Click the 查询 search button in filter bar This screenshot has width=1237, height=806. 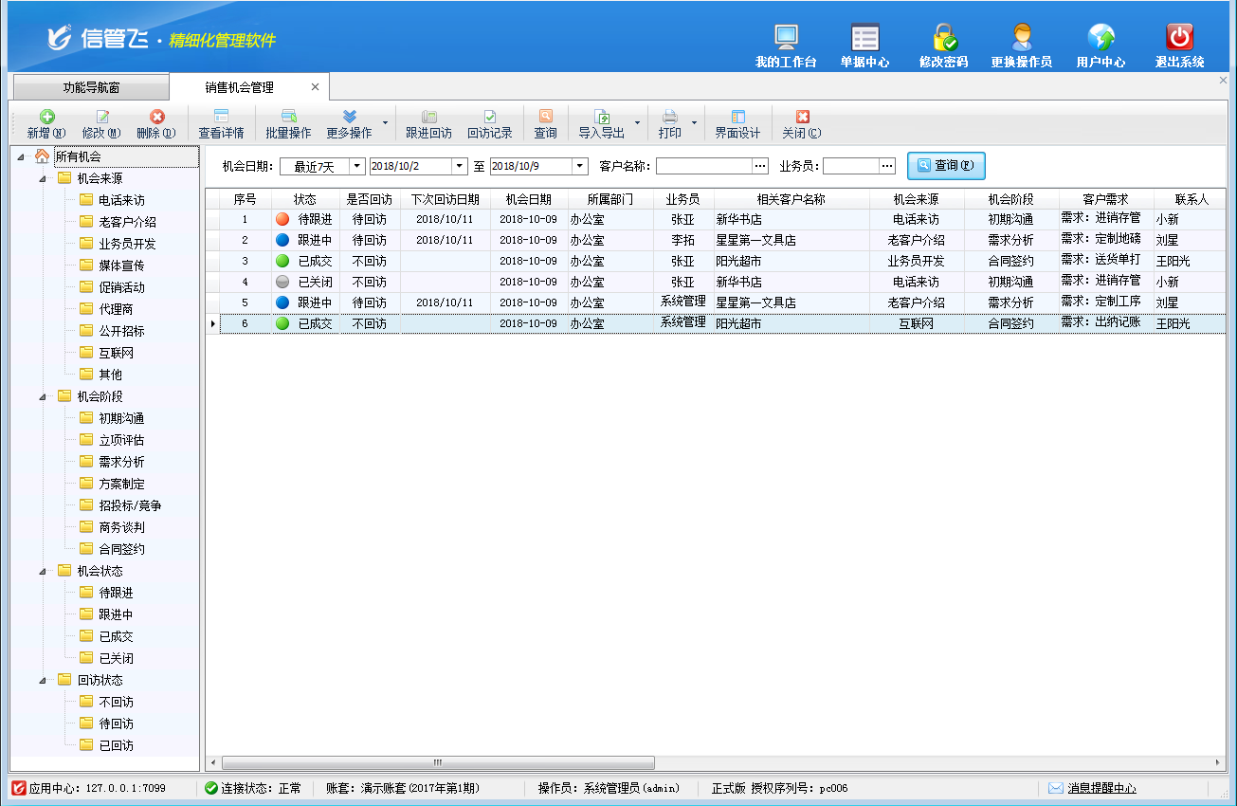click(x=946, y=166)
